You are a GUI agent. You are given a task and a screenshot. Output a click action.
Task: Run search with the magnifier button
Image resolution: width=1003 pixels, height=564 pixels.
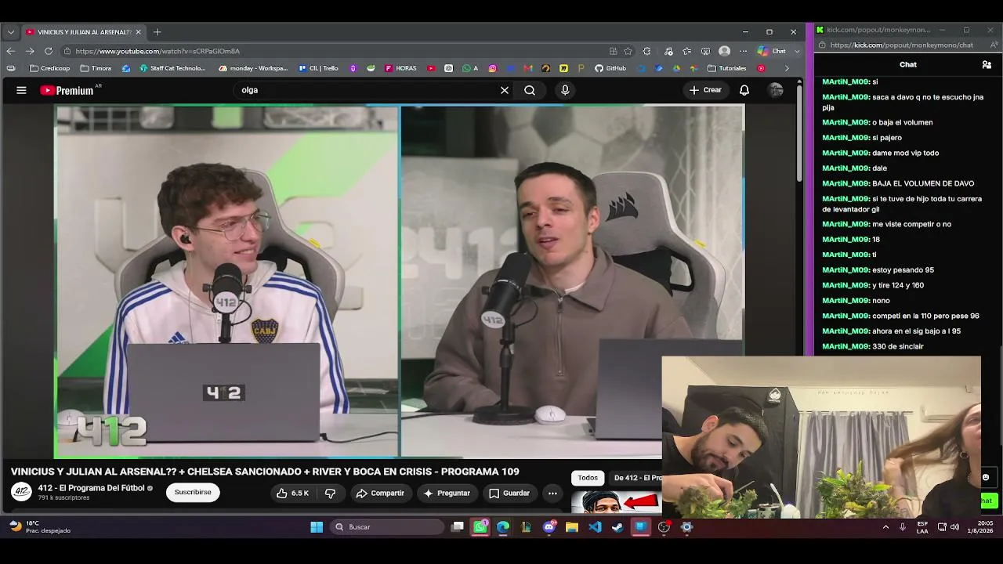pyautogui.click(x=530, y=90)
